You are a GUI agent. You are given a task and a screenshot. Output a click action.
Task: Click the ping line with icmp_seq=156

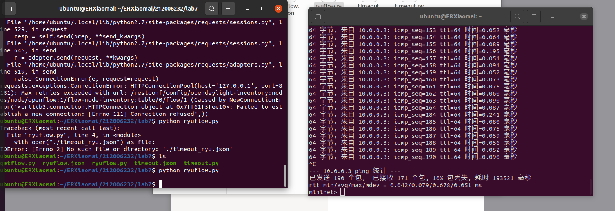click(x=413, y=51)
